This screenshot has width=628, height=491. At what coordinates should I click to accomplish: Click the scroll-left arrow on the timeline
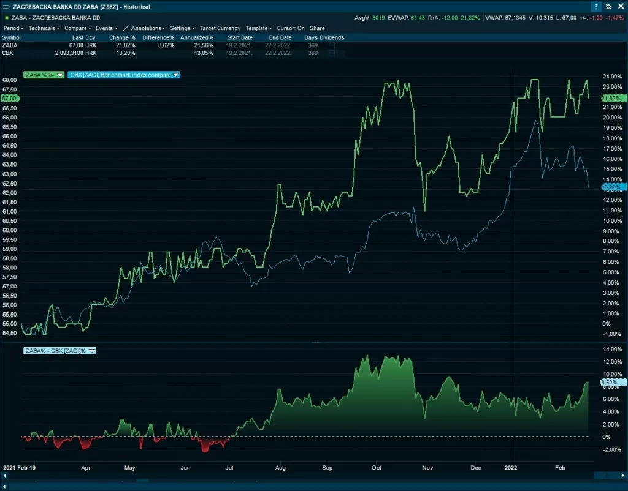coord(4,475)
